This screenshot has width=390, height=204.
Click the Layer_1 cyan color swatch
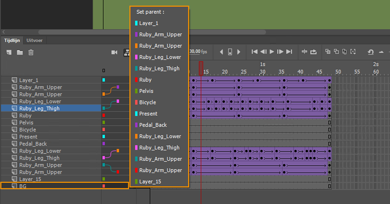[104, 80]
